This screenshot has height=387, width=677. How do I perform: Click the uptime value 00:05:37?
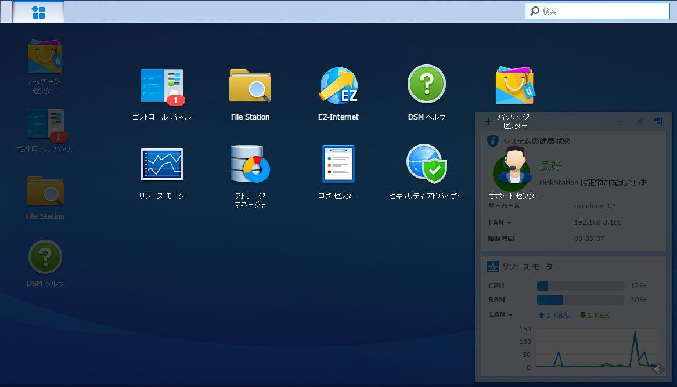589,238
